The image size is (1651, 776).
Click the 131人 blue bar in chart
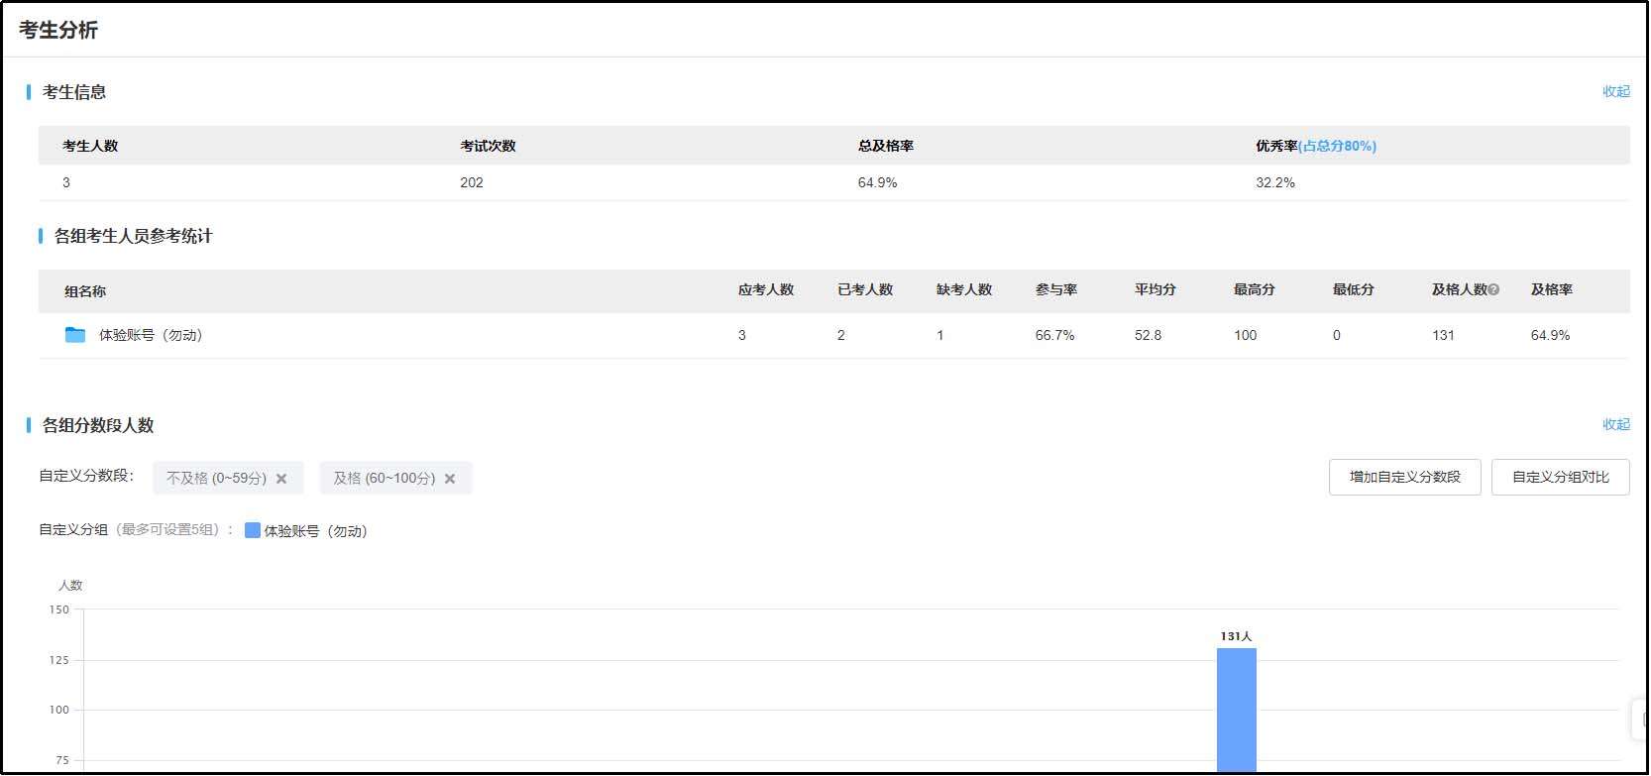tap(1236, 709)
